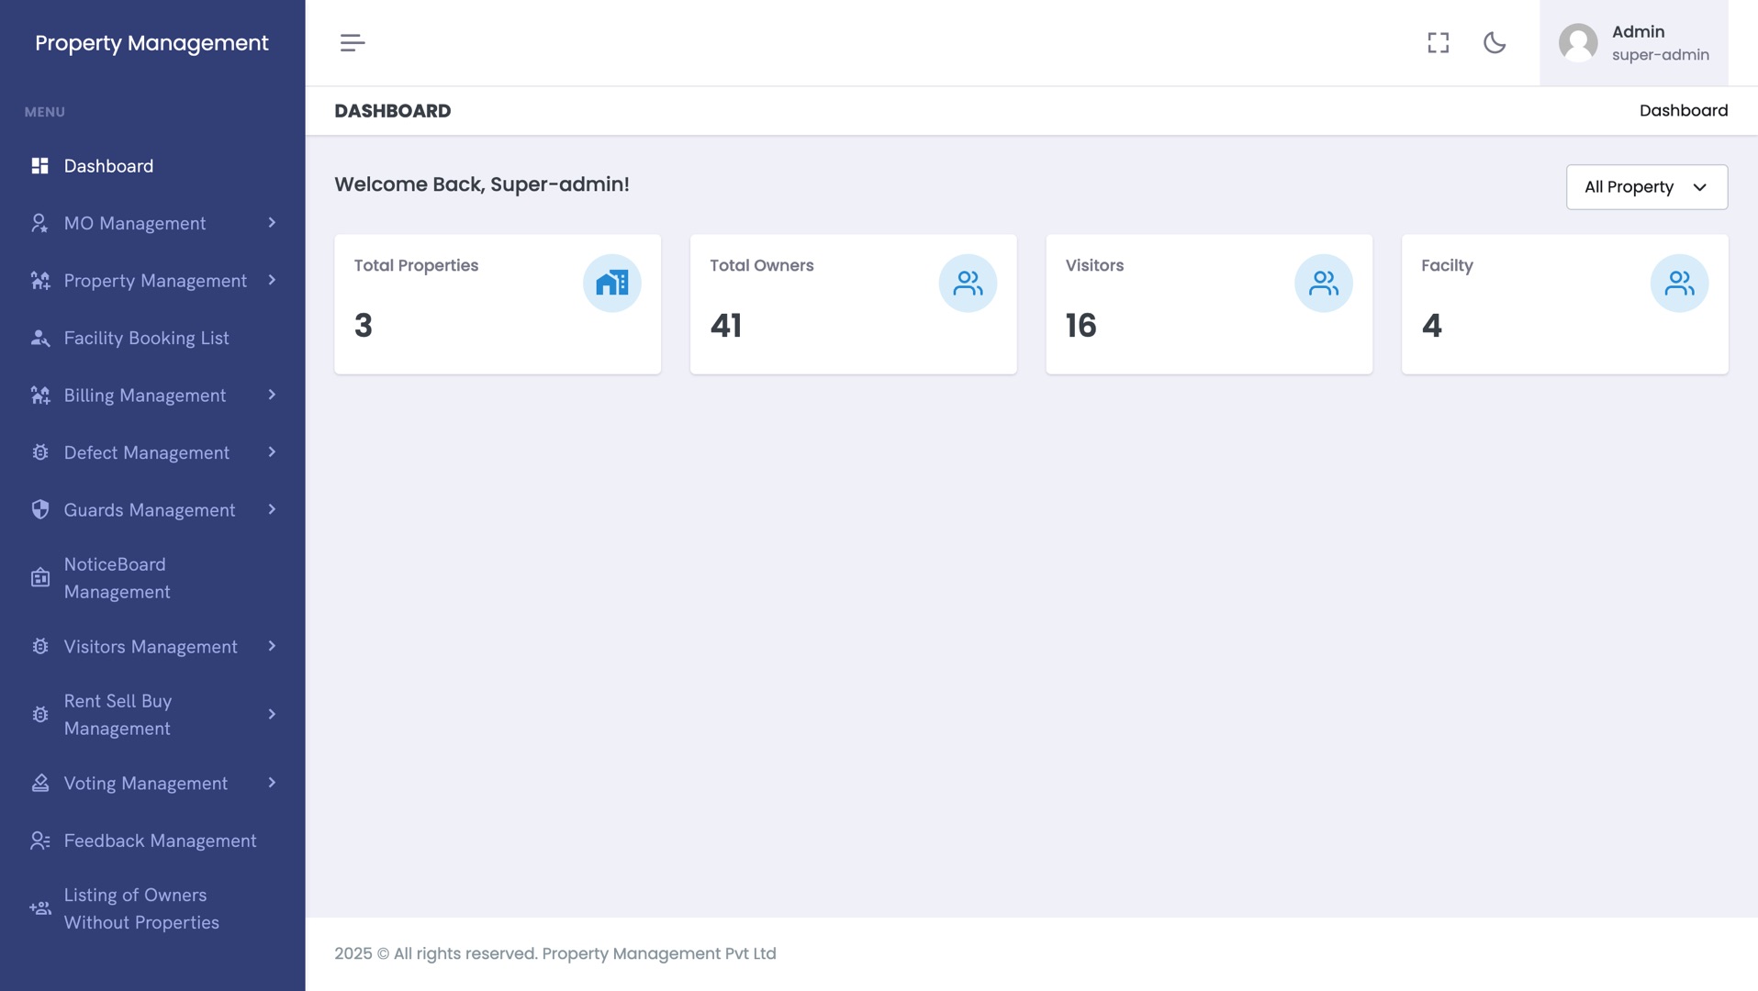Click the Facilty card people icon
This screenshot has width=1758, height=991.
(1679, 284)
